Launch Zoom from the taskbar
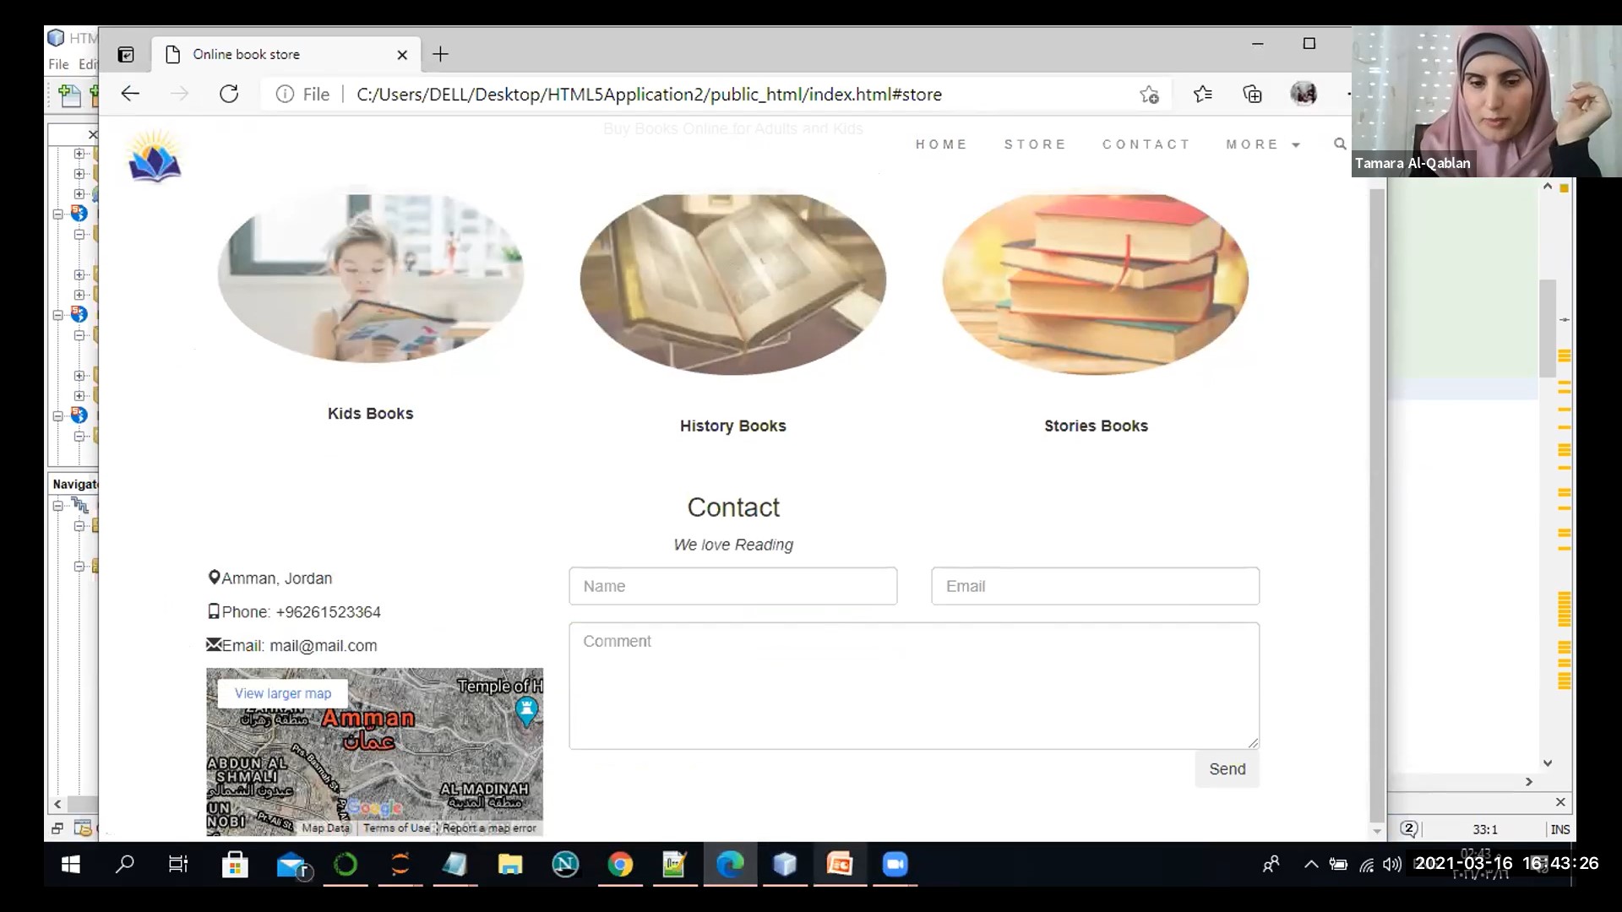 (x=895, y=864)
